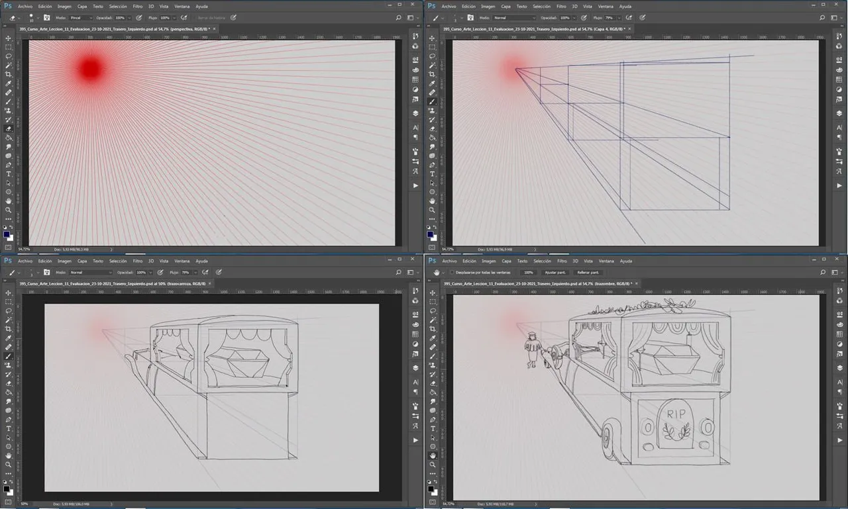Click the 'Rellenar pant.' button
Screen dimensions: 848x509
[588, 272]
